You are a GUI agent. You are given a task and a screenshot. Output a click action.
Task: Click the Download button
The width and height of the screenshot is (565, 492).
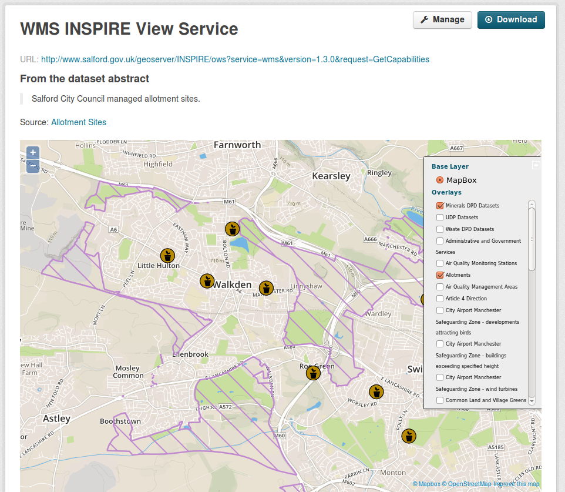coord(511,20)
